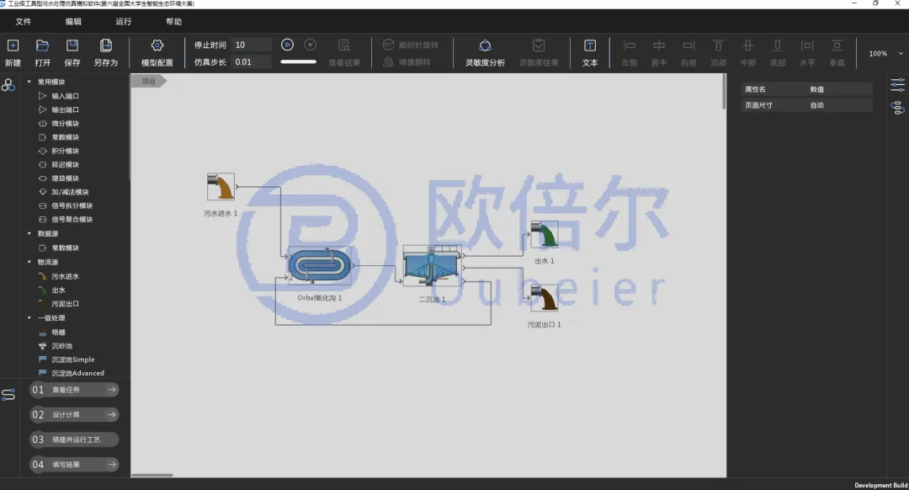The width and height of the screenshot is (909, 490).
Task: Align objects to 右侧 right
Action: (x=688, y=45)
